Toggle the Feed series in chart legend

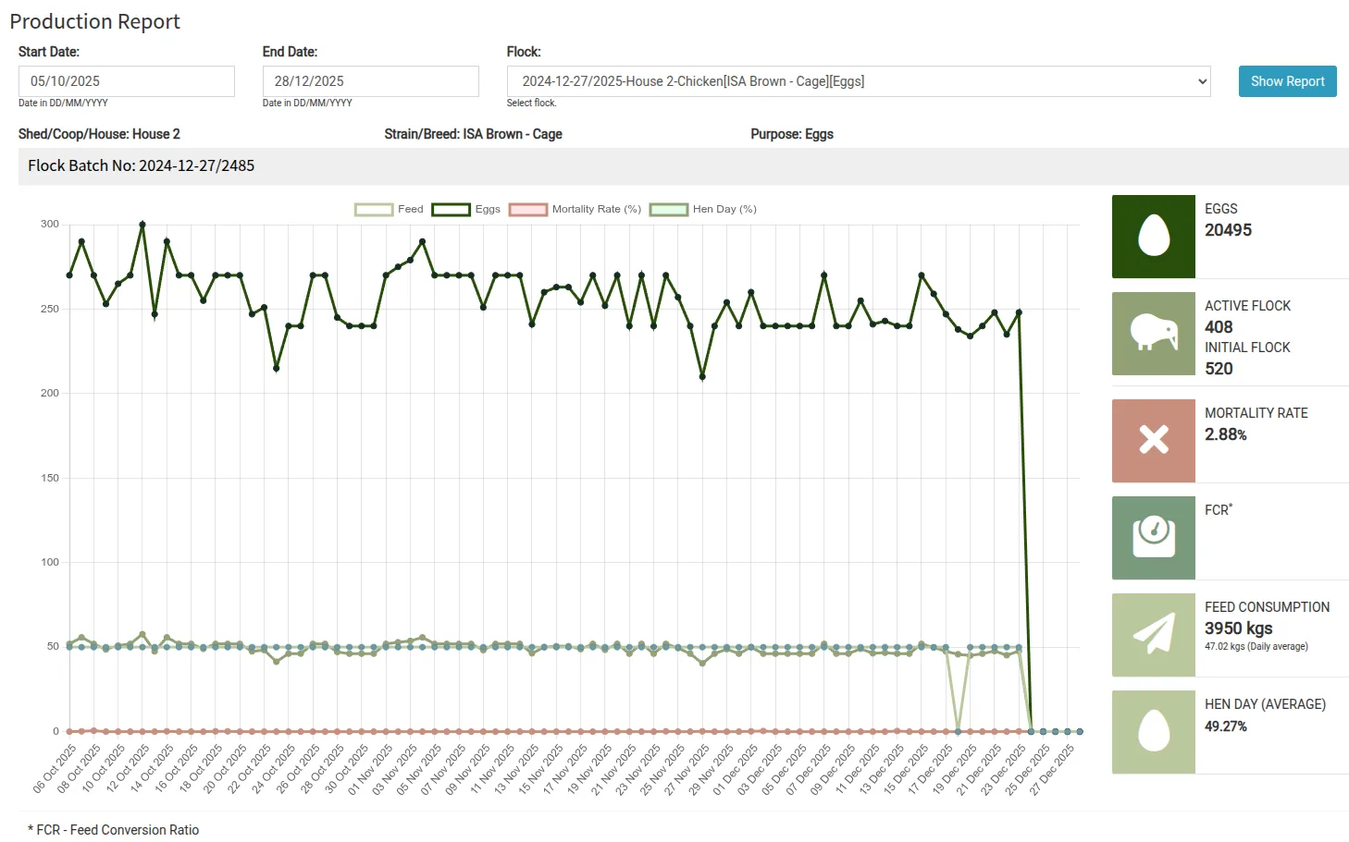(389, 210)
